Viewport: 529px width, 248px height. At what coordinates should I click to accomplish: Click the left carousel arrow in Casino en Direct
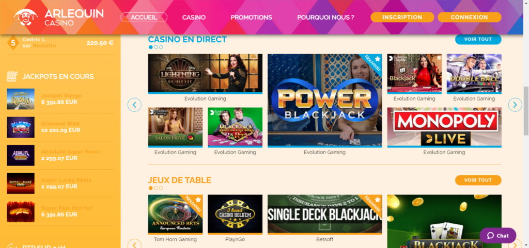coord(134,105)
